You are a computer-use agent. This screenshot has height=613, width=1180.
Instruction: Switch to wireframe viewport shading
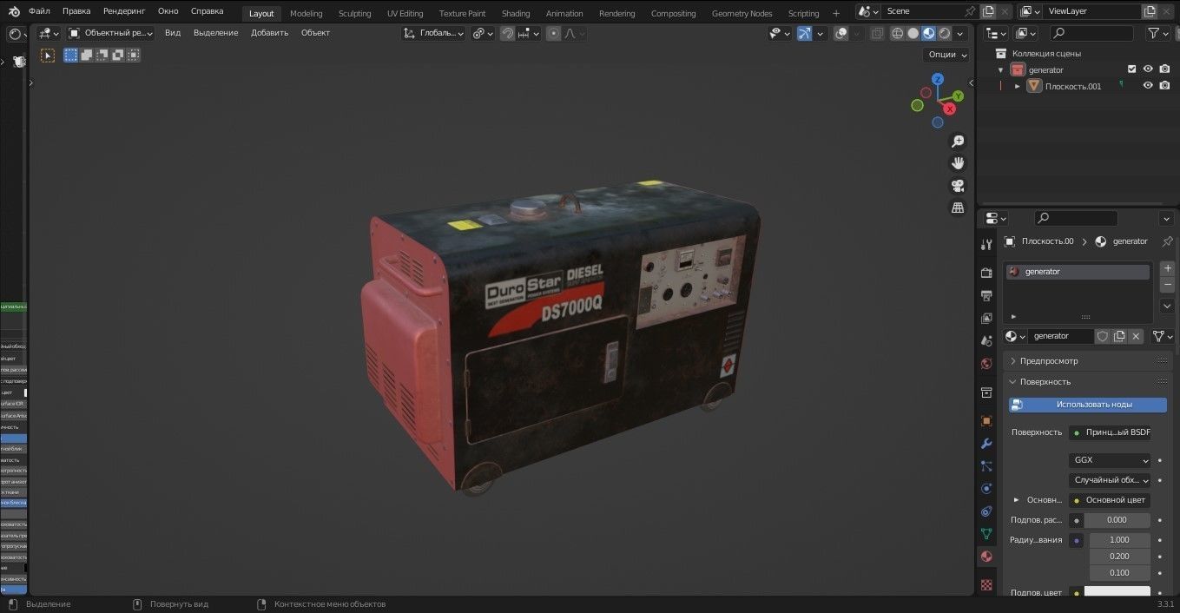coord(897,33)
